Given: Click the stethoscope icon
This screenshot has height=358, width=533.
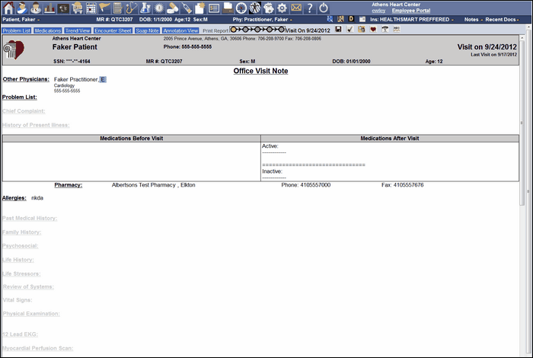Looking at the screenshot, I should (x=131, y=8).
